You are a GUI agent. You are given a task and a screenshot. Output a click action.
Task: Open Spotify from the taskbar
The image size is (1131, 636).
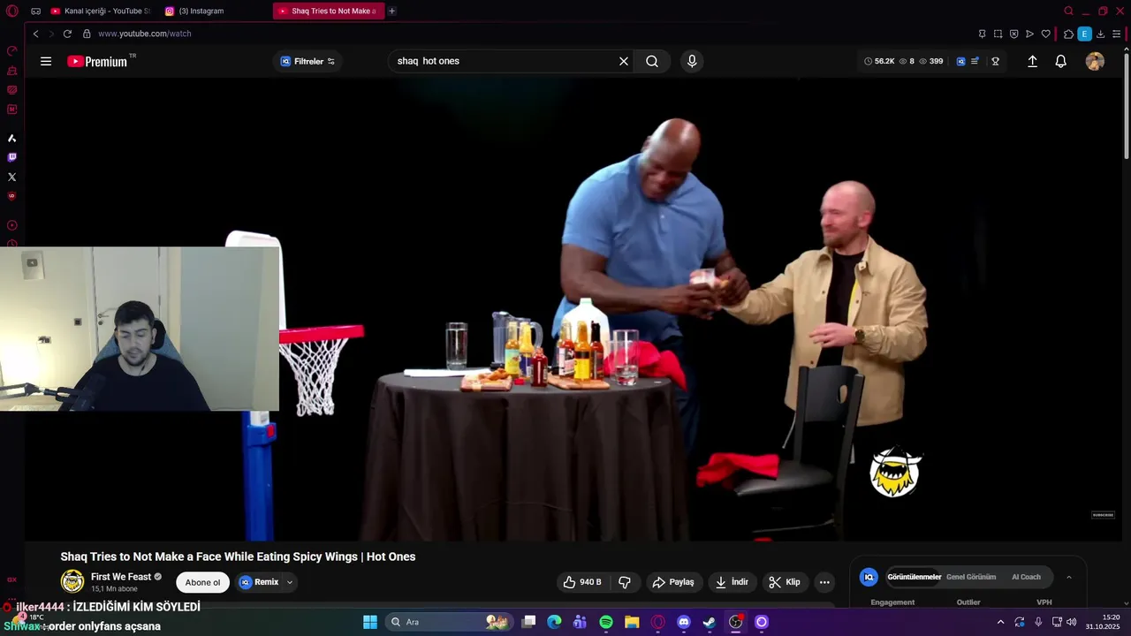click(606, 622)
